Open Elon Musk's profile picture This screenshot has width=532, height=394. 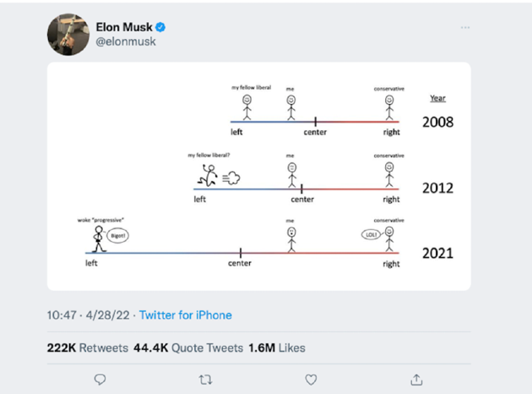click(66, 35)
